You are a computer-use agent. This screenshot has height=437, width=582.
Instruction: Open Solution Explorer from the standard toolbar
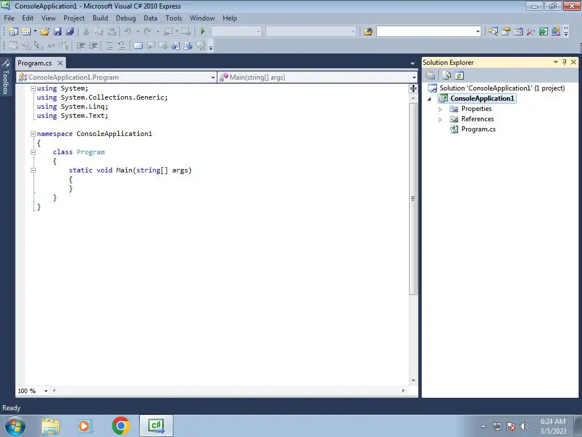pos(493,32)
